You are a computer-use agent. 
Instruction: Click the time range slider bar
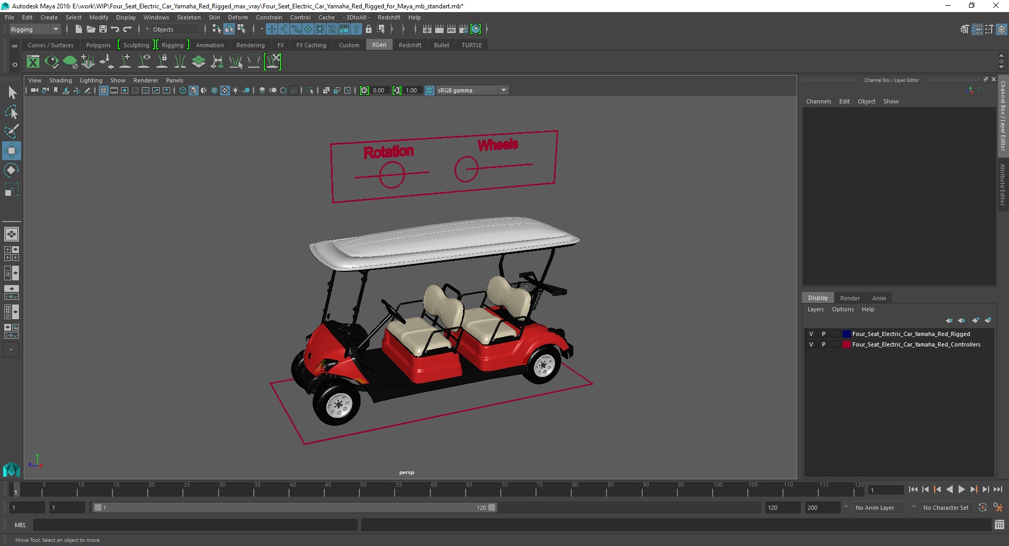[294, 508]
